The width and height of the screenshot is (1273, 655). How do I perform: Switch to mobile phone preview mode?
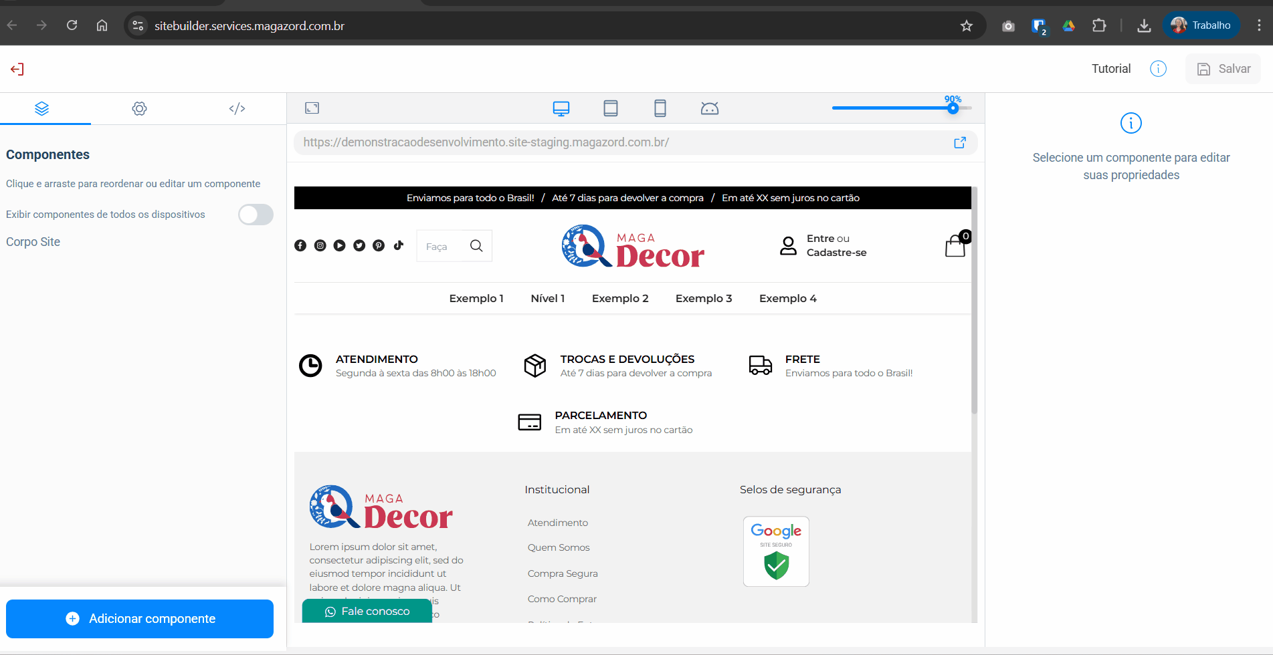(660, 108)
